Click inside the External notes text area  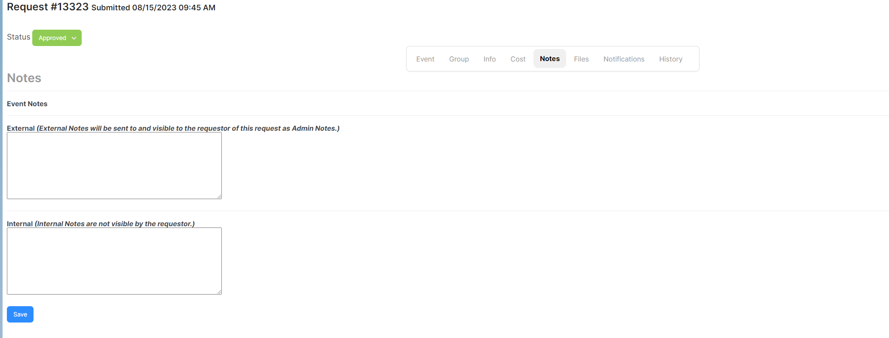tap(114, 166)
